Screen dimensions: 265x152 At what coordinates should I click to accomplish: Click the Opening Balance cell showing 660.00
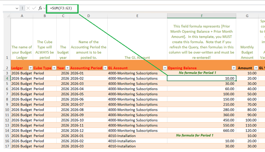[x=201, y=130]
